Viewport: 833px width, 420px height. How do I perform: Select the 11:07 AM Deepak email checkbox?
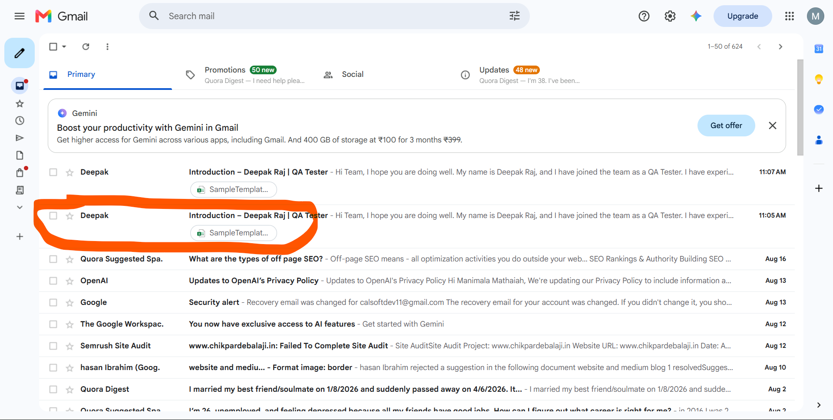tap(53, 172)
